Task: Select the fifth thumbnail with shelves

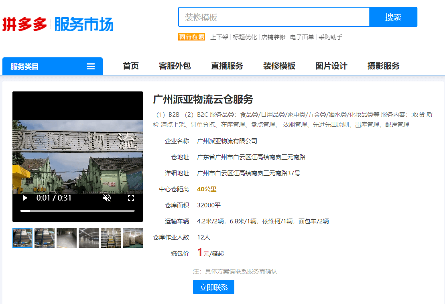Action: click(111, 238)
